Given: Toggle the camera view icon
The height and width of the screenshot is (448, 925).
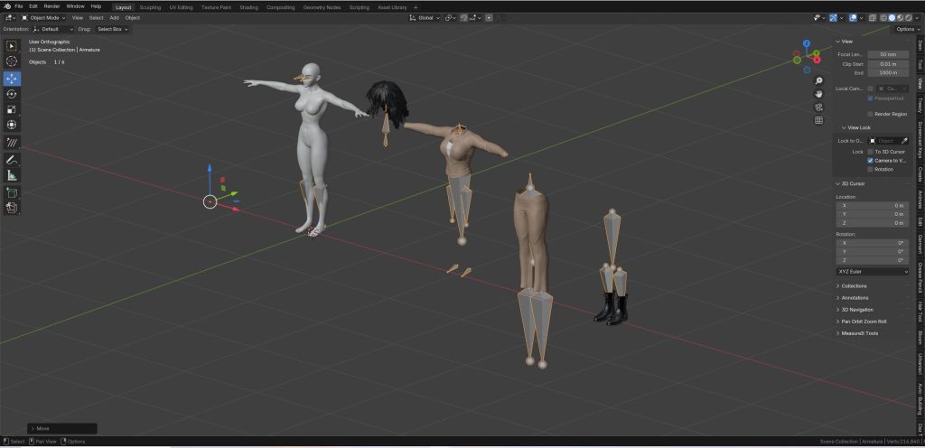Looking at the screenshot, I should pyautogui.click(x=818, y=107).
